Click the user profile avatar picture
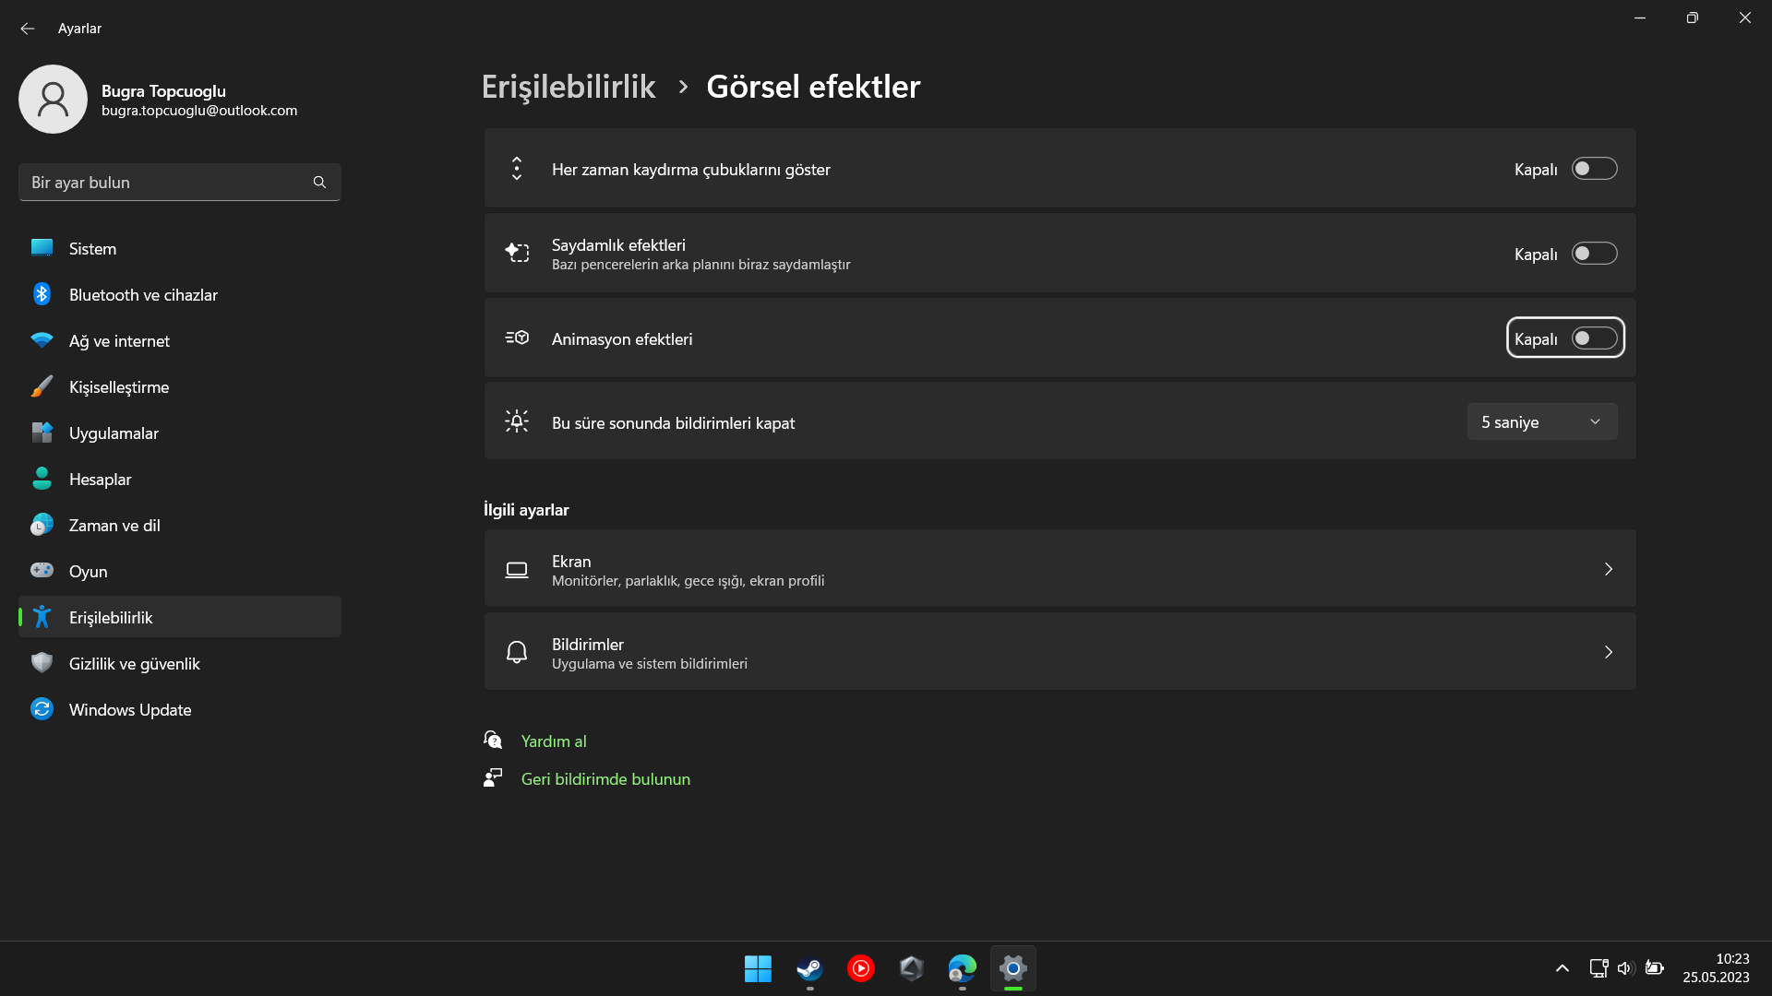 pos(53,99)
